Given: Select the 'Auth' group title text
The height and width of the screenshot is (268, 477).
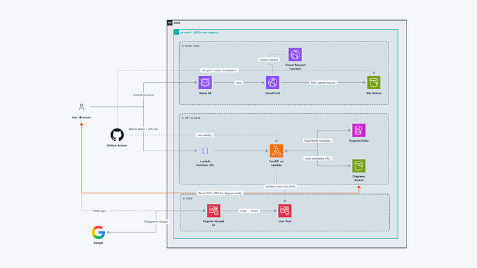Looking at the screenshot, I should 189,198.
